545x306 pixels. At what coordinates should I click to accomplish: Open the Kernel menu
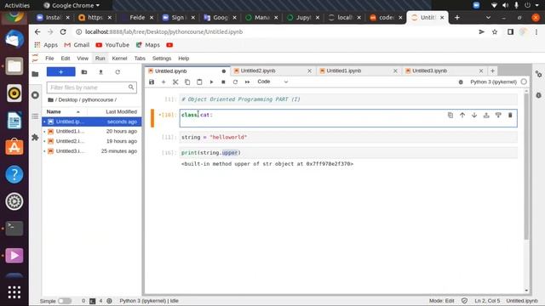click(119, 59)
